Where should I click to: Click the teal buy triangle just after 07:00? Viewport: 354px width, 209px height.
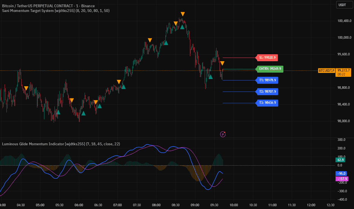pyautogui.click(x=123, y=87)
